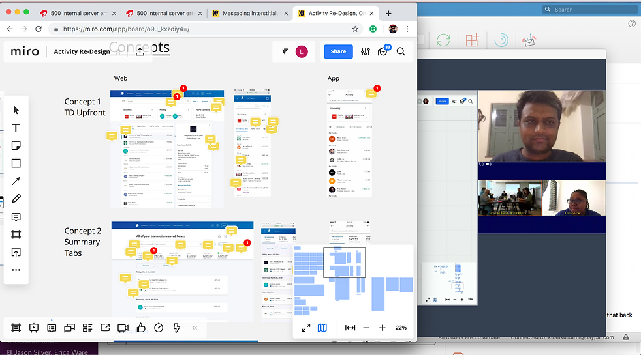Viewport: 641px width, 355px height.
Task: Toggle the minimap view
Action: coord(322,328)
